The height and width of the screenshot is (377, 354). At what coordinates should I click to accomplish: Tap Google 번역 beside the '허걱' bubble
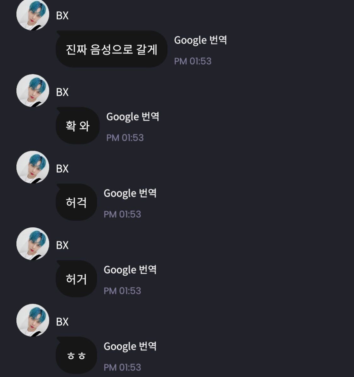(130, 193)
